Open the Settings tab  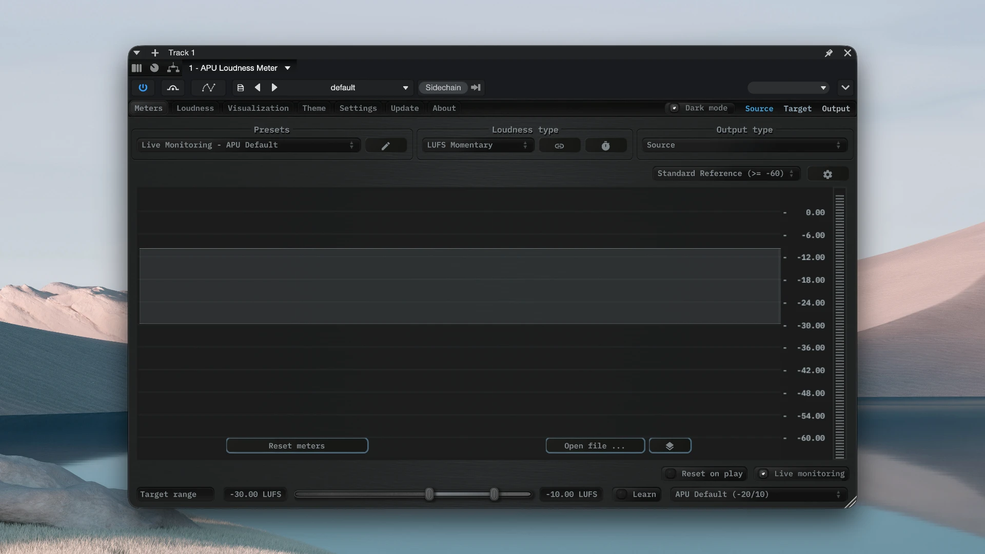[x=358, y=108]
